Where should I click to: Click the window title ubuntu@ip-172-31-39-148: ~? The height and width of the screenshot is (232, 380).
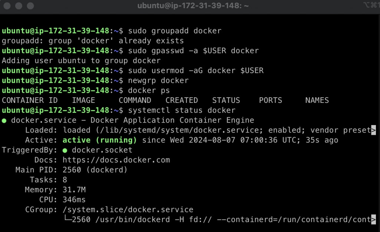click(193, 6)
